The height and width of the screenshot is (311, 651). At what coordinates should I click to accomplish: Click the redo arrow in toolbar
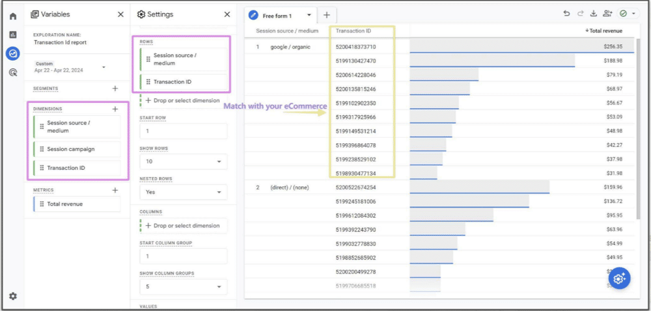click(580, 14)
